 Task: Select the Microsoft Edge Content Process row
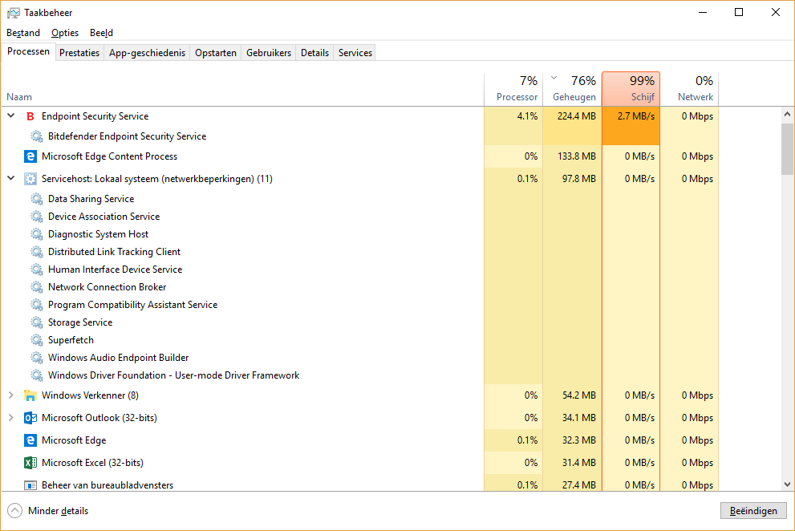pos(360,156)
